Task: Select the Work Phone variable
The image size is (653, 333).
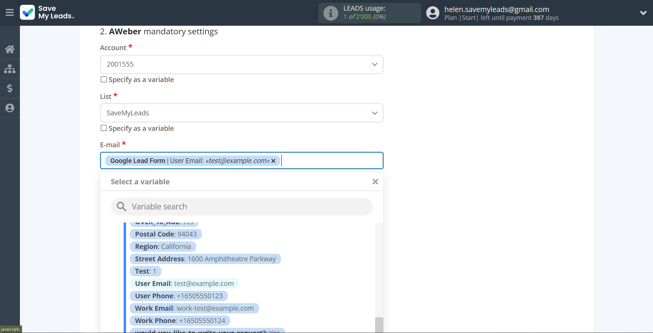Action: pyautogui.click(x=180, y=321)
